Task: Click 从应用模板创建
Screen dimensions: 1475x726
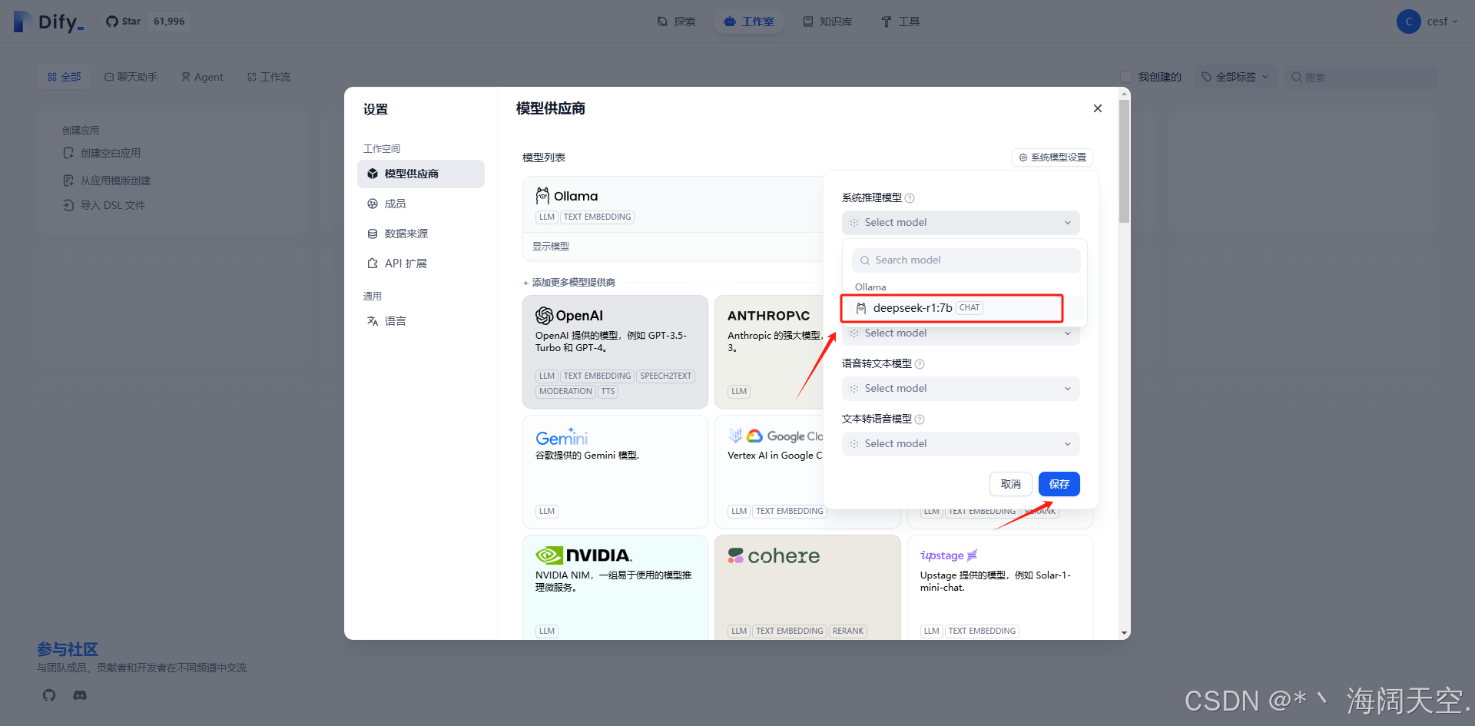Action: click(107, 181)
